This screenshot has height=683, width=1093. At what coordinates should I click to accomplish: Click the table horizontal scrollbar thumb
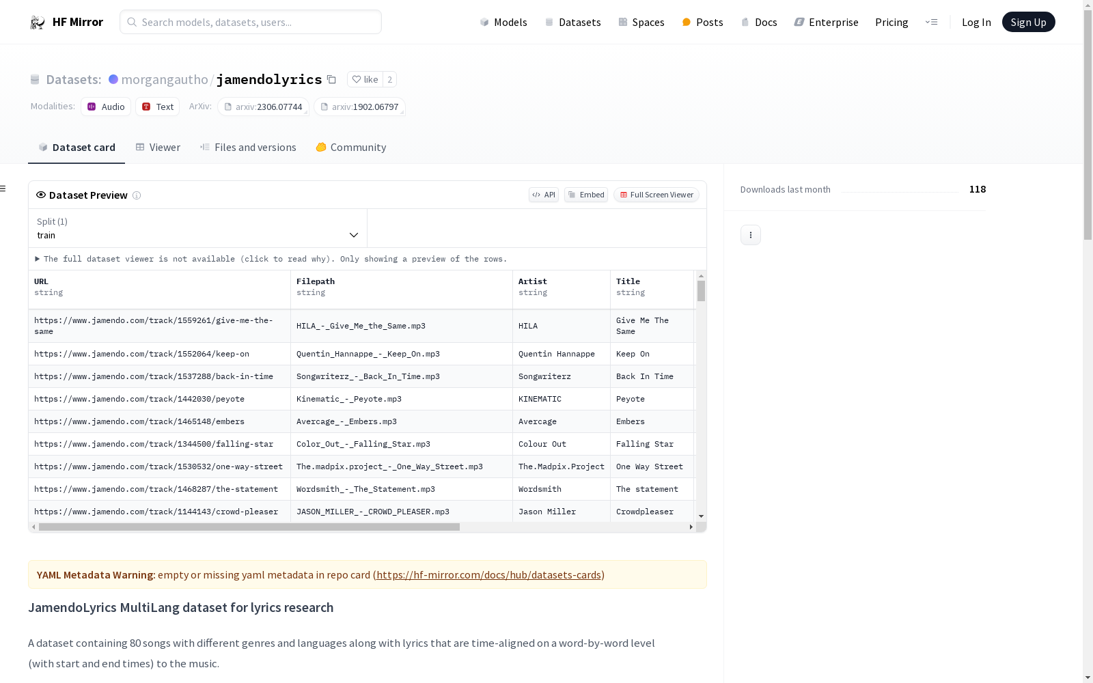pyautogui.click(x=249, y=527)
